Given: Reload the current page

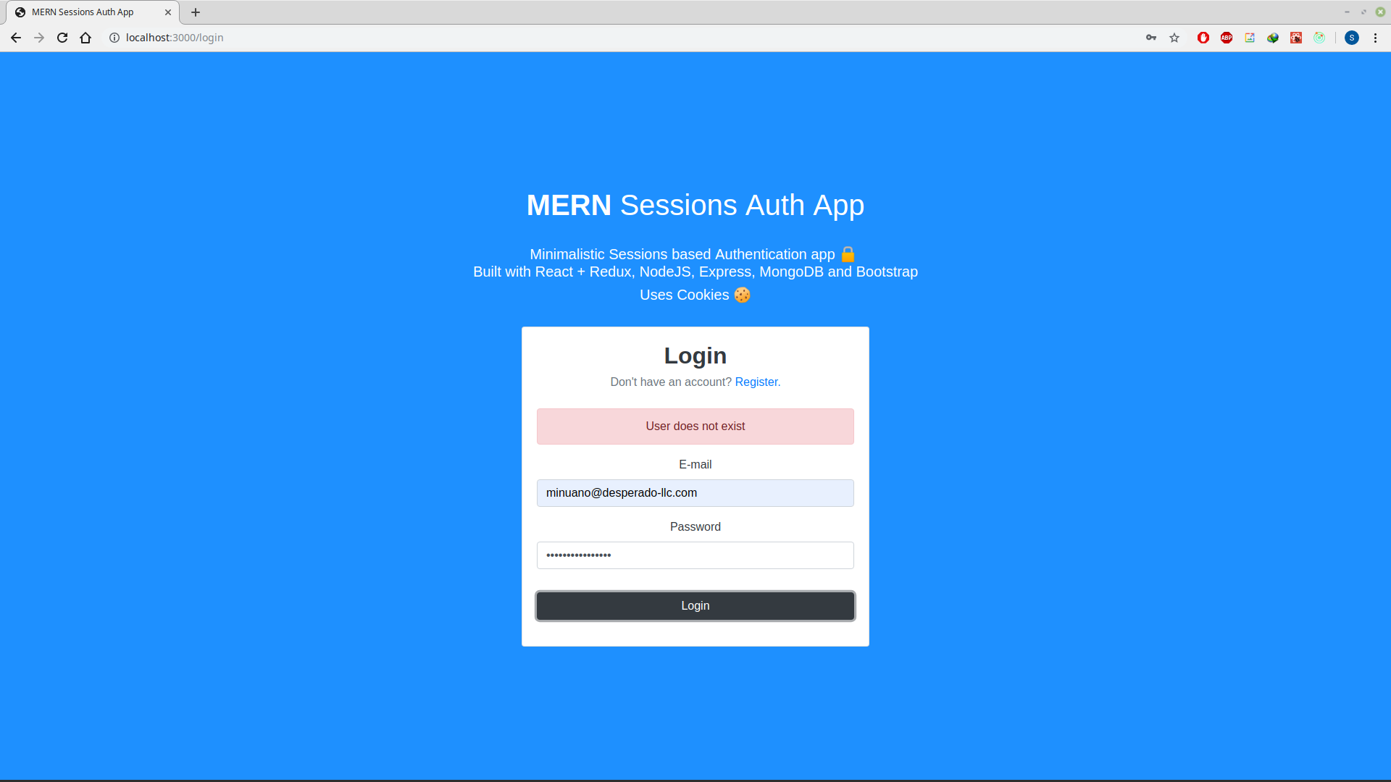Looking at the screenshot, I should point(62,38).
